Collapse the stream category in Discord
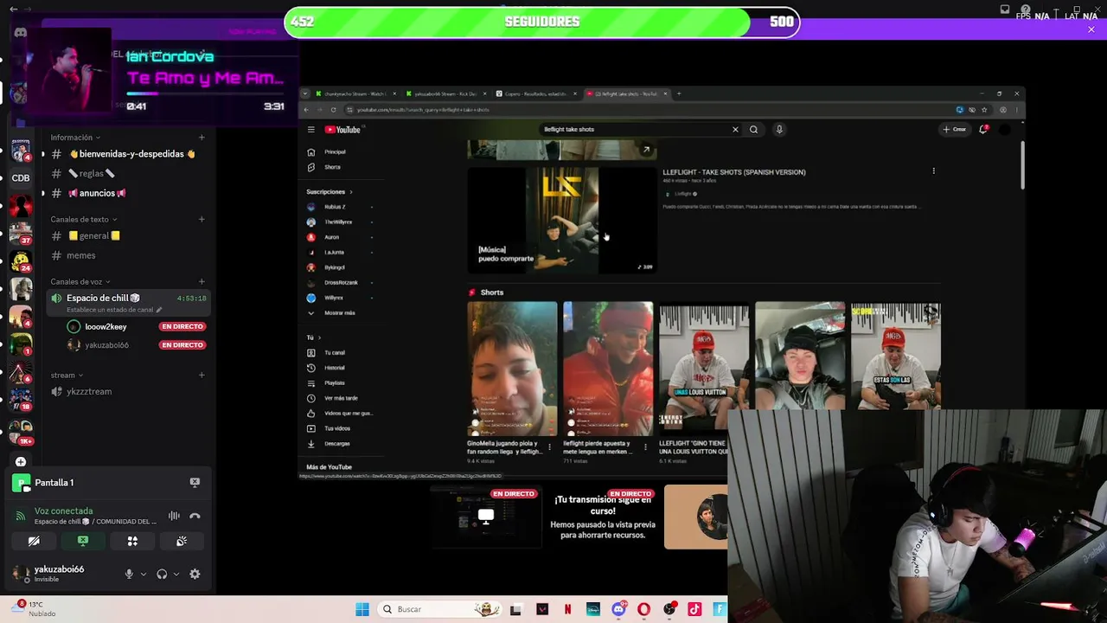1107x623 pixels. pos(67,376)
